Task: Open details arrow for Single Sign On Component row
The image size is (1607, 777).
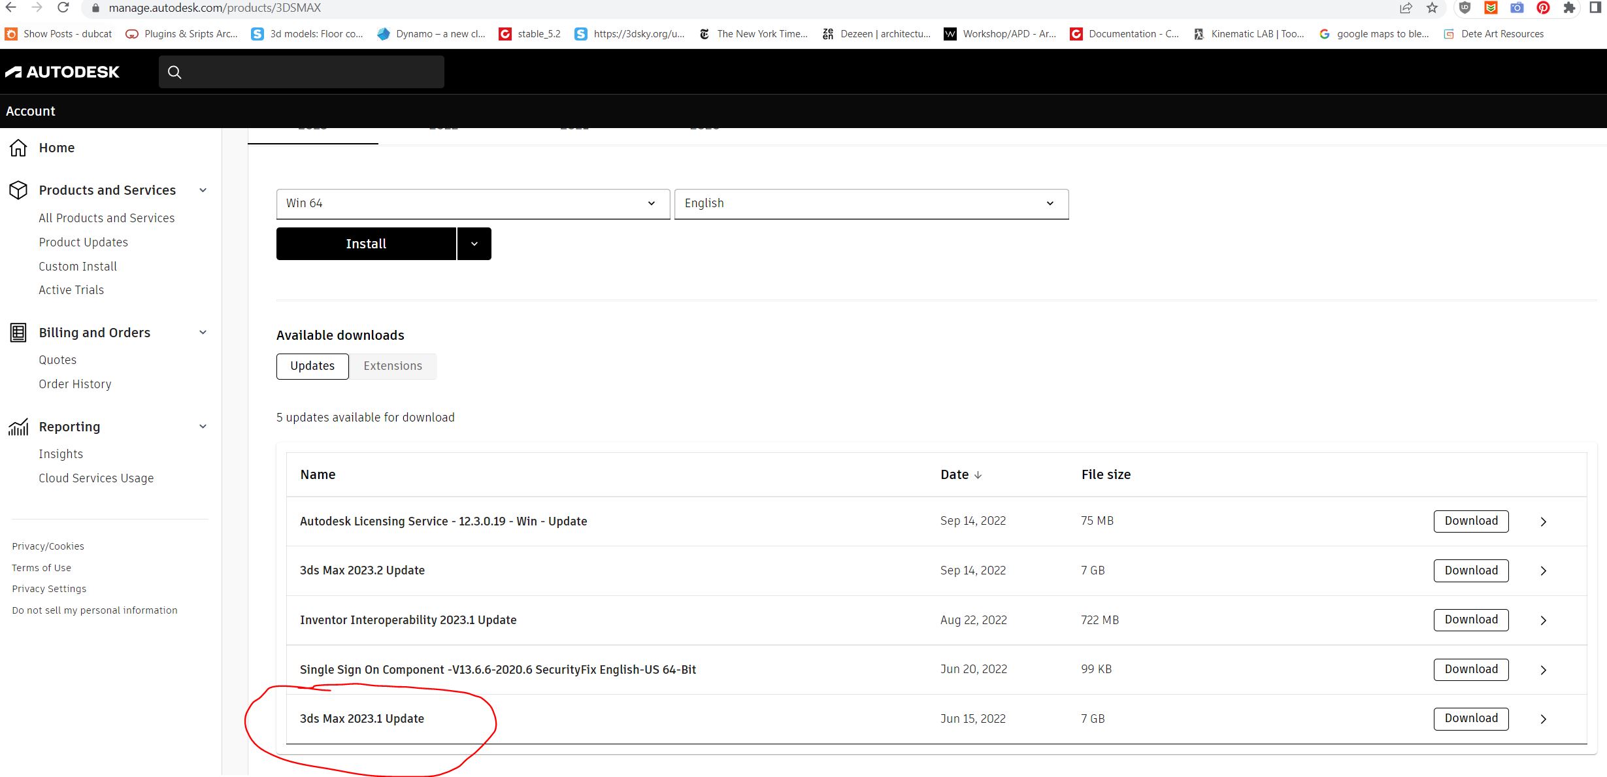Action: [1543, 670]
